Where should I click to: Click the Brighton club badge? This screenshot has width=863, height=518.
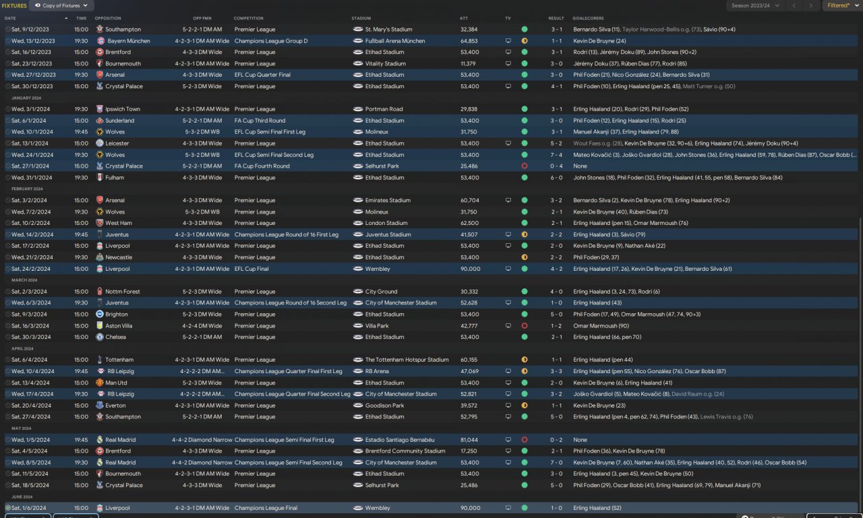(x=100, y=315)
